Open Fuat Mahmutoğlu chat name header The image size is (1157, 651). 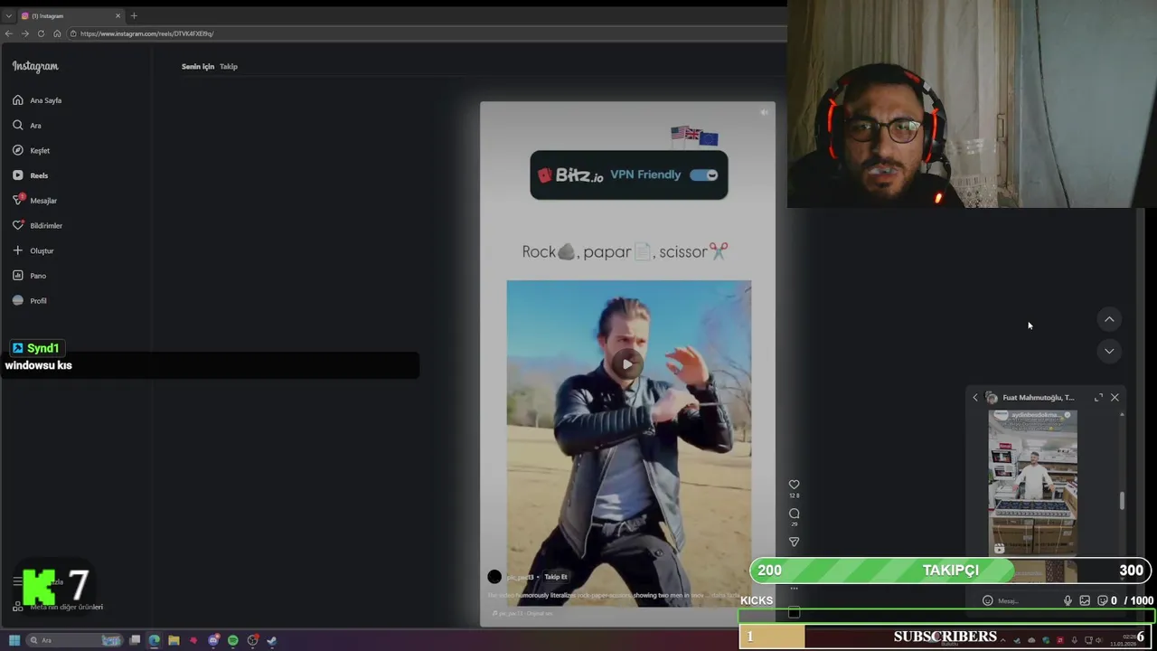(x=1038, y=398)
